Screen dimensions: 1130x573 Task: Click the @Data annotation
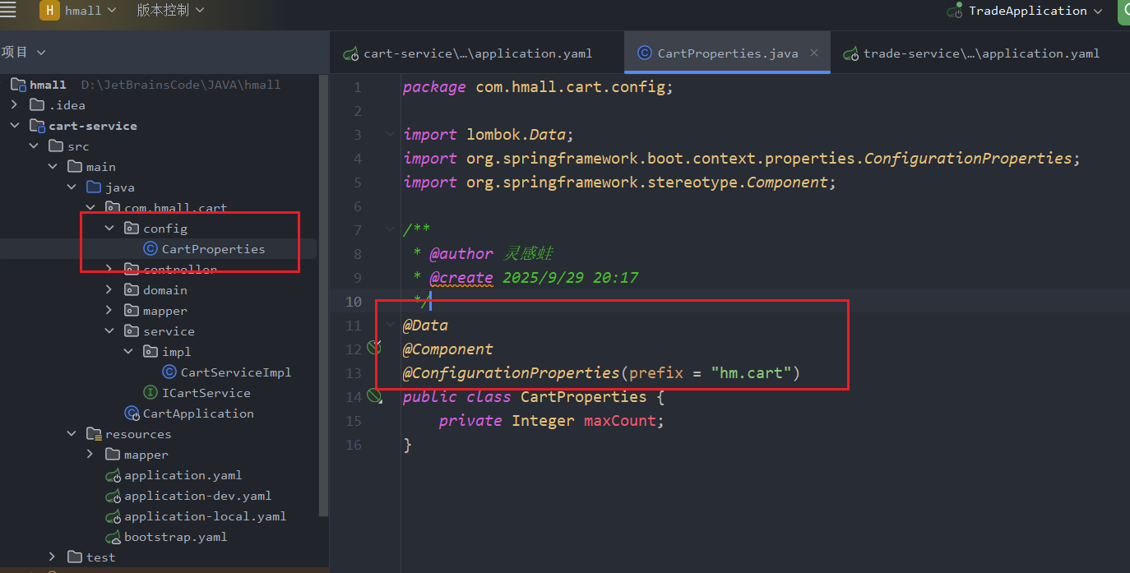(x=425, y=325)
